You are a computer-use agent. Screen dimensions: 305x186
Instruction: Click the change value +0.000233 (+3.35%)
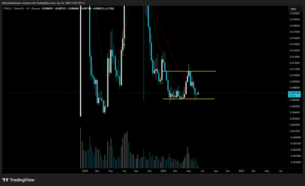point(103,9)
